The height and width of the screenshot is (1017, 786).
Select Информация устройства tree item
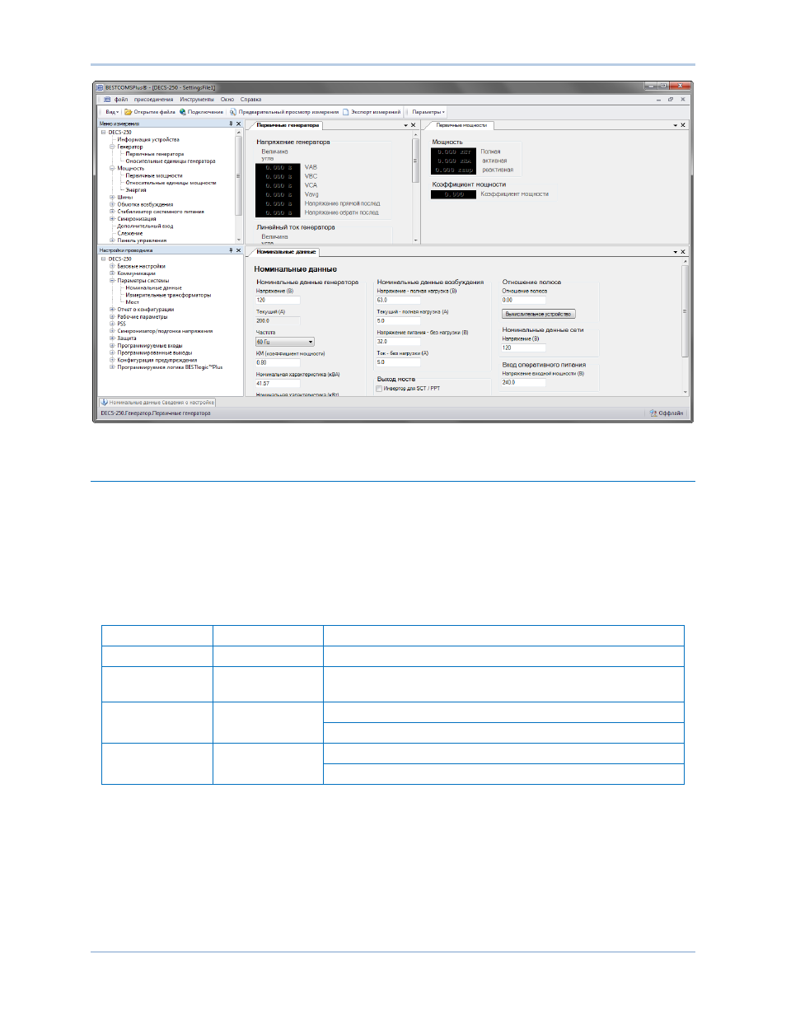147,139
